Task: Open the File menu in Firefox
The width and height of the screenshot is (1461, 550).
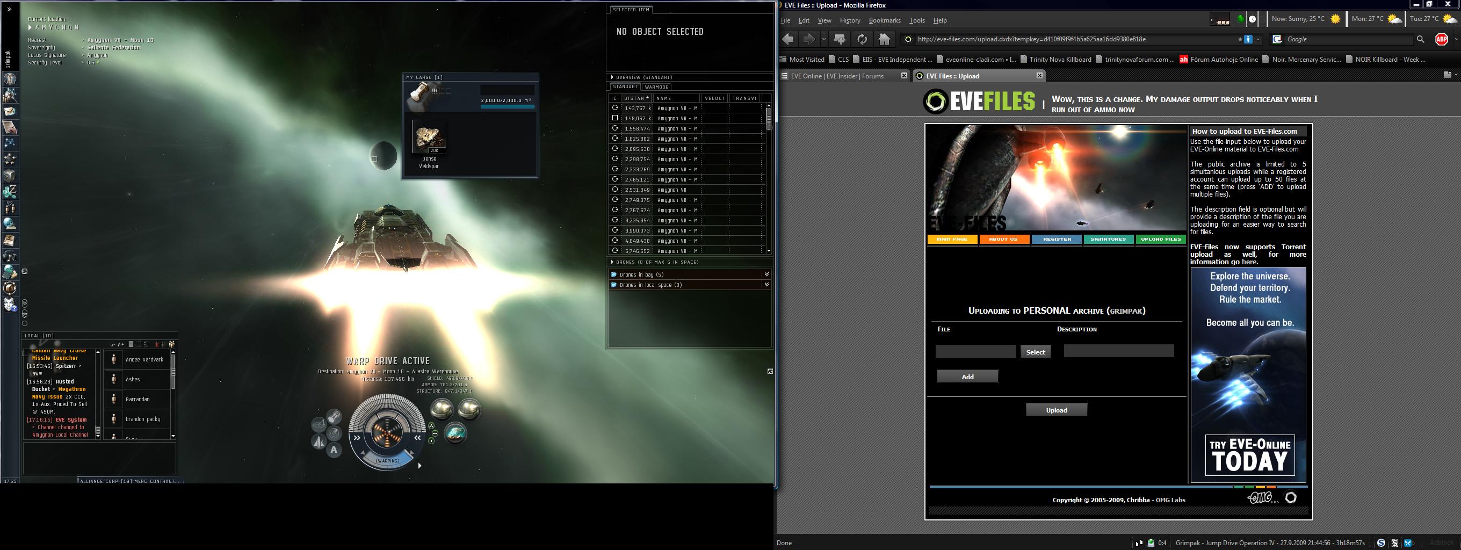Action: (x=785, y=20)
